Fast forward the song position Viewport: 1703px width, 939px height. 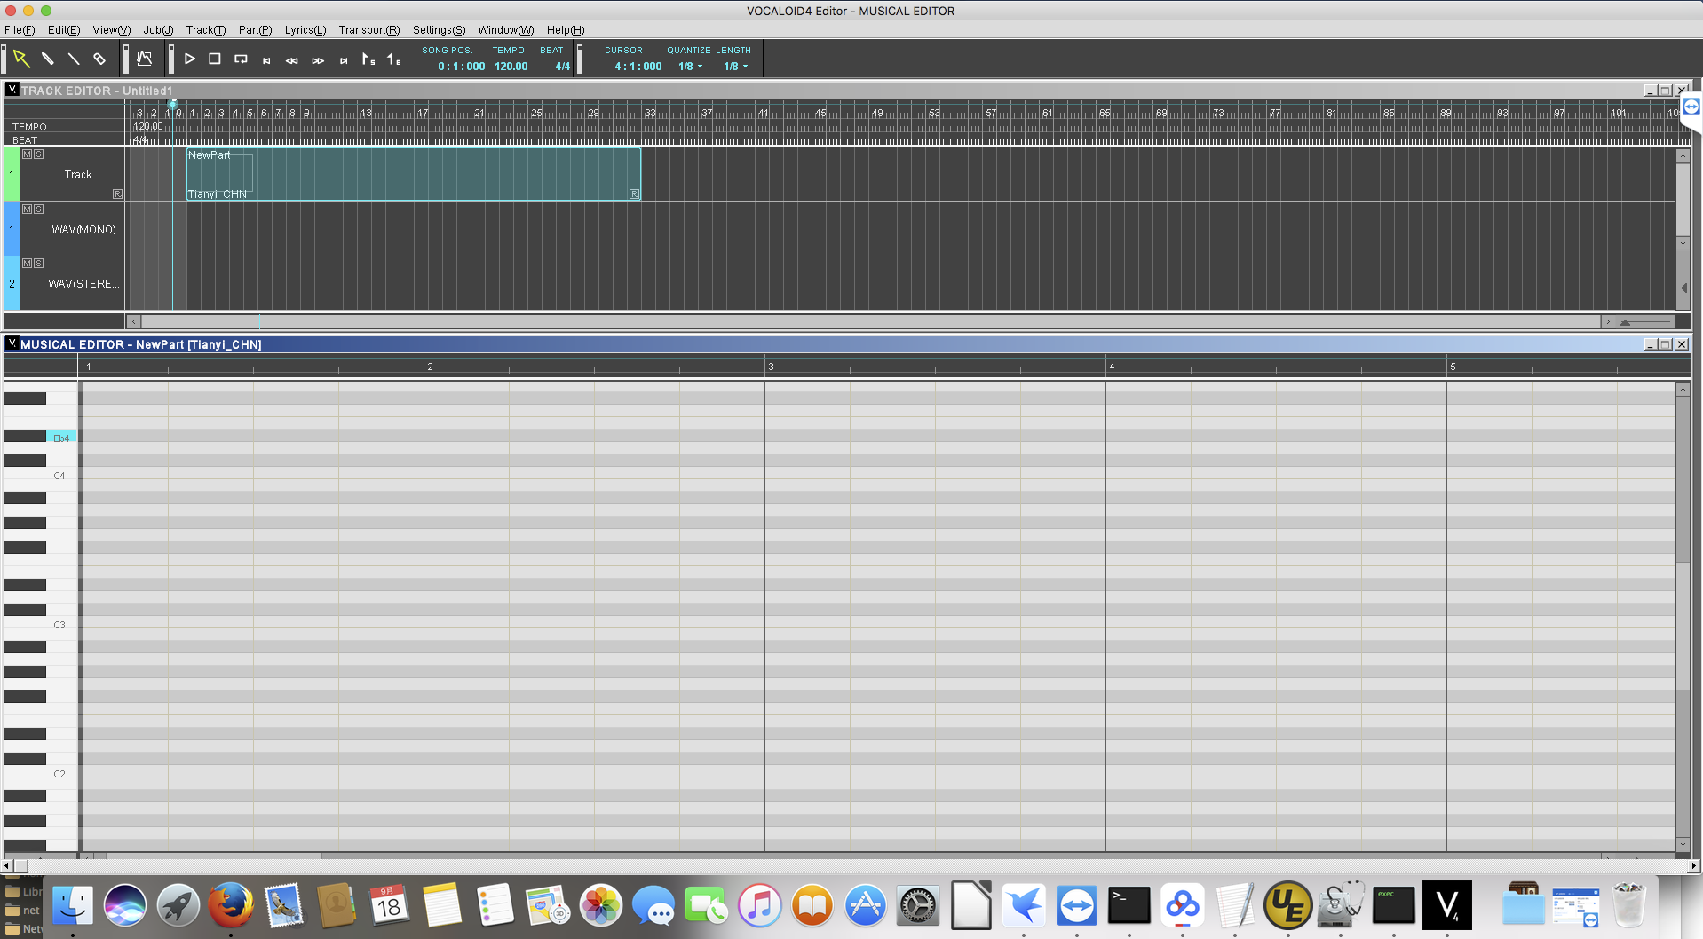point(318,60)
